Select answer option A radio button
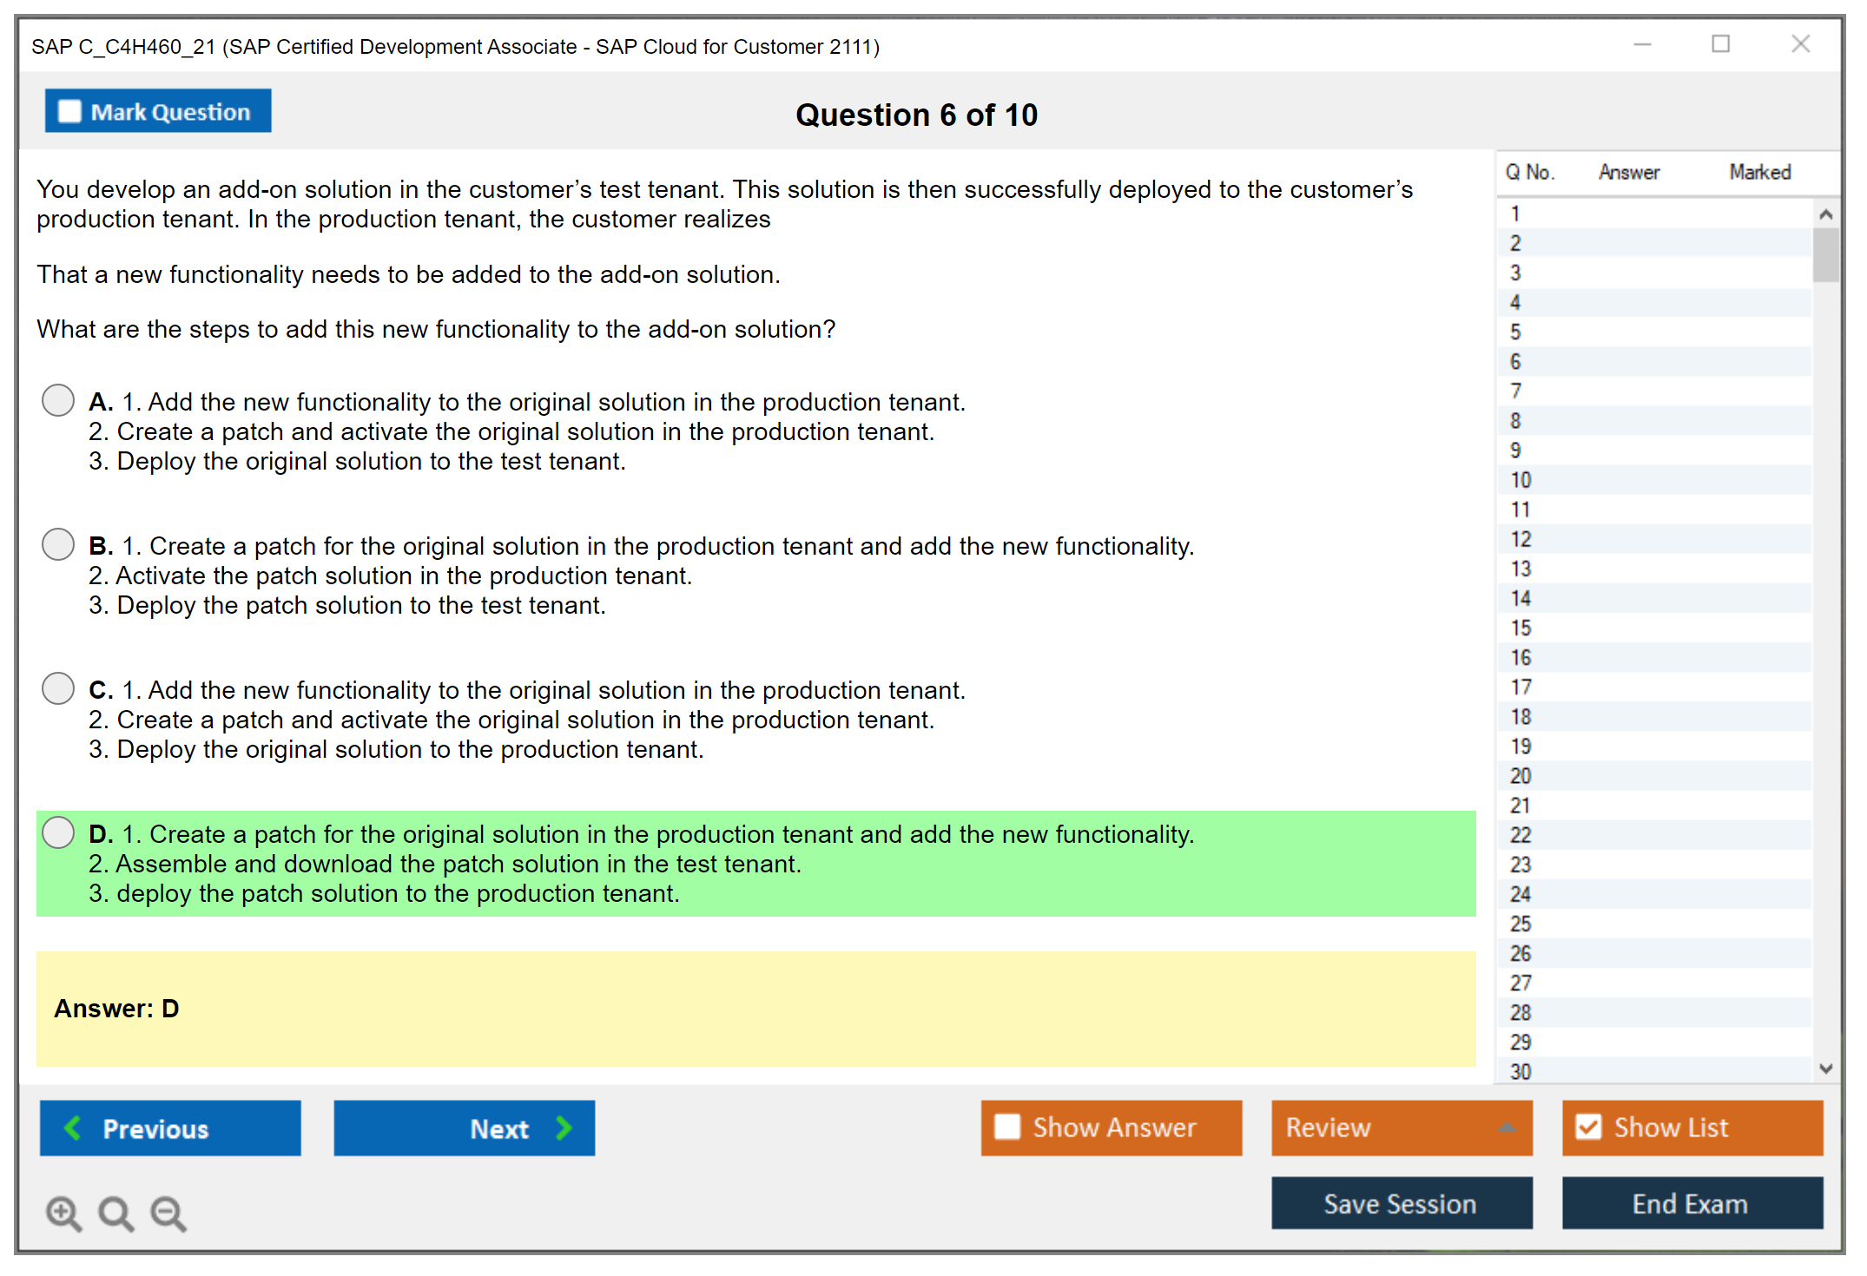Screen dimensions: 1867x1276 [58, 400]
